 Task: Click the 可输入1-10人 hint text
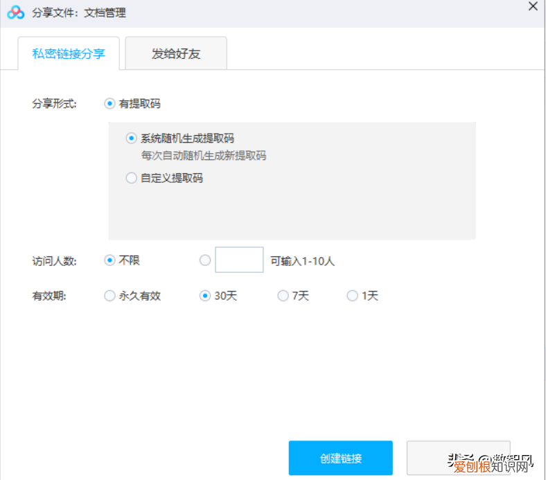click(x=303, y=261)
